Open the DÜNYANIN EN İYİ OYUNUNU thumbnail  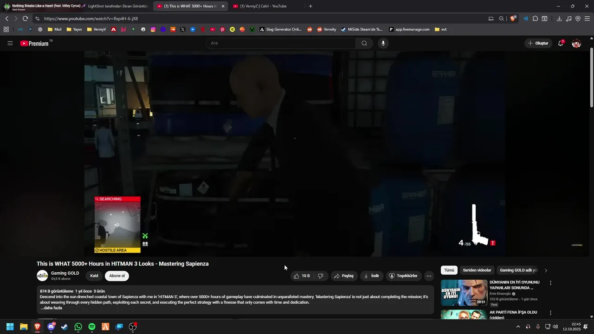(x=464, y=292)
